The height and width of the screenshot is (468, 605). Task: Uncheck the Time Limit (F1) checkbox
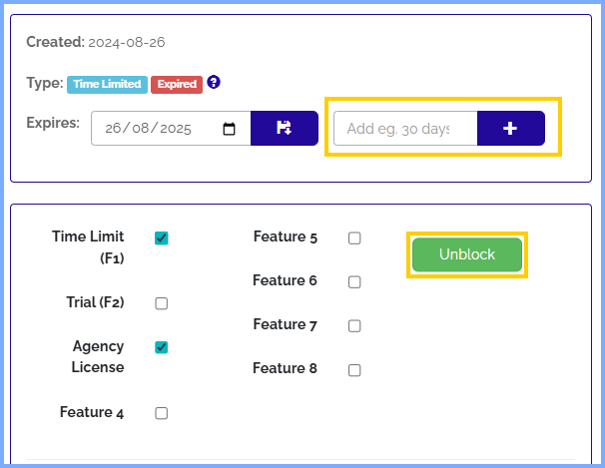162,238
